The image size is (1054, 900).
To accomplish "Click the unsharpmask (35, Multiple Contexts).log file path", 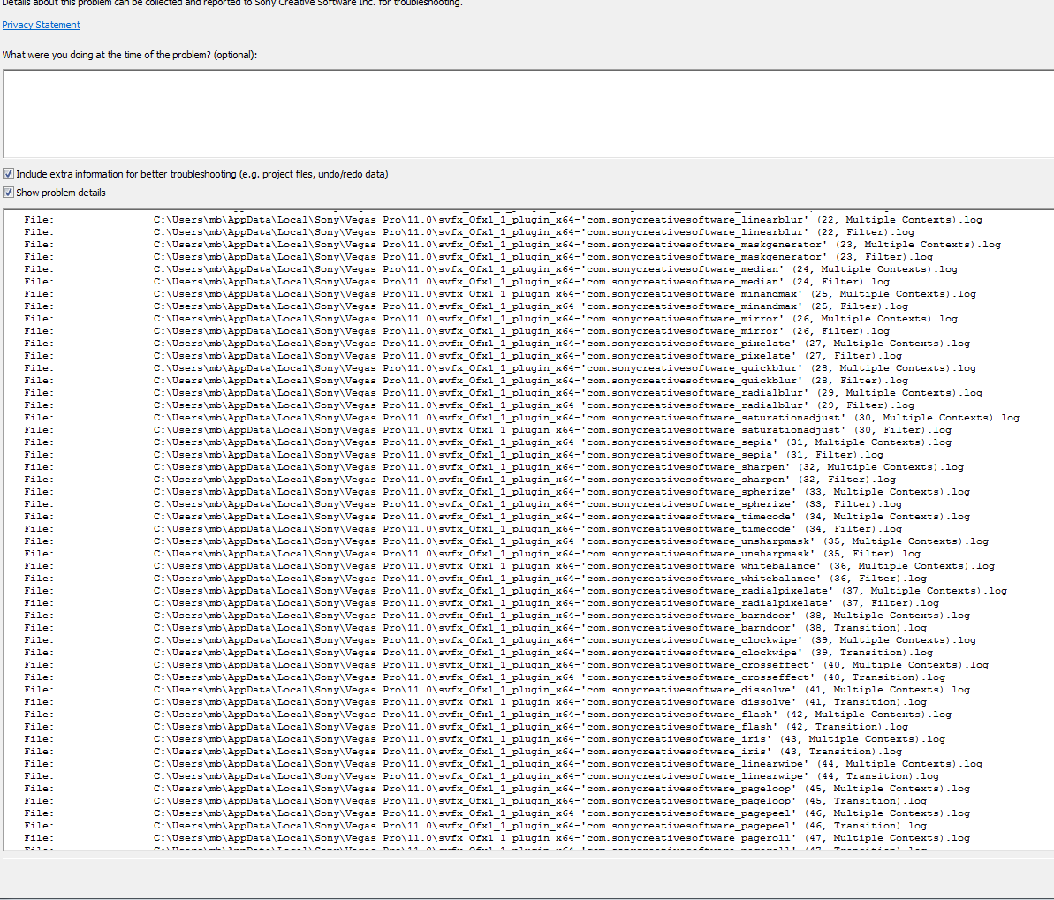I will [506, 541].
